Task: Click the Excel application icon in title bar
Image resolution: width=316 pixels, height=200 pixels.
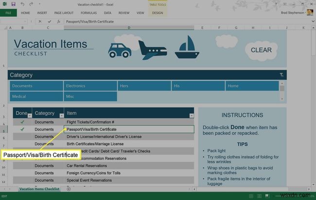Action: (x=5, y=4)
